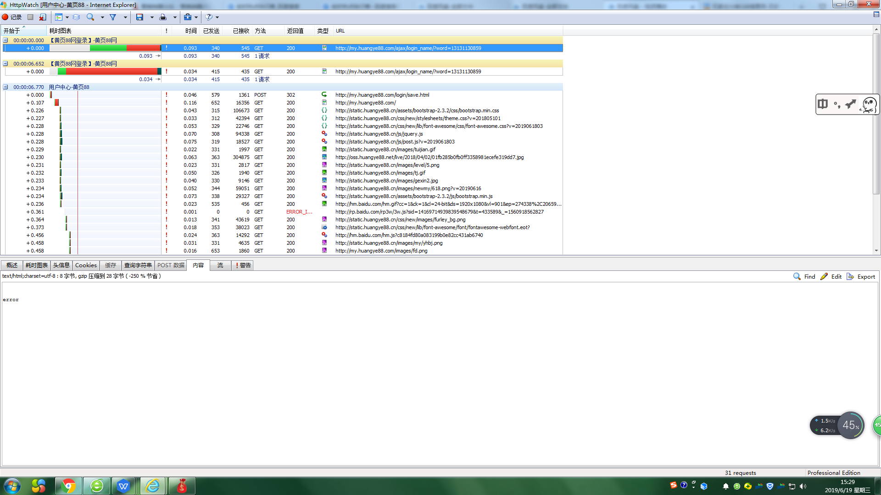Collapse the 00:00:06.652 page group
Image resolution: width=881 pixels, height=495 pixels.
pyautogui.click(x=6, y=64)
